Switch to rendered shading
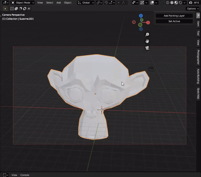This screenshot has width=201, height=177. pos(180,3)
